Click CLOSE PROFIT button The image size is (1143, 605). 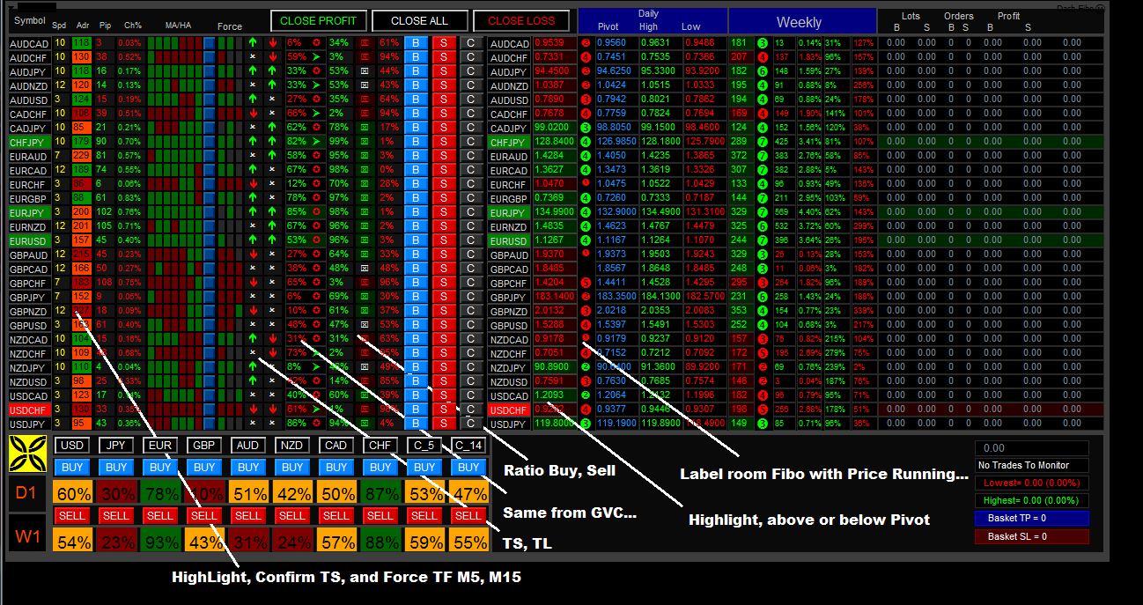(x=318, y=21)
